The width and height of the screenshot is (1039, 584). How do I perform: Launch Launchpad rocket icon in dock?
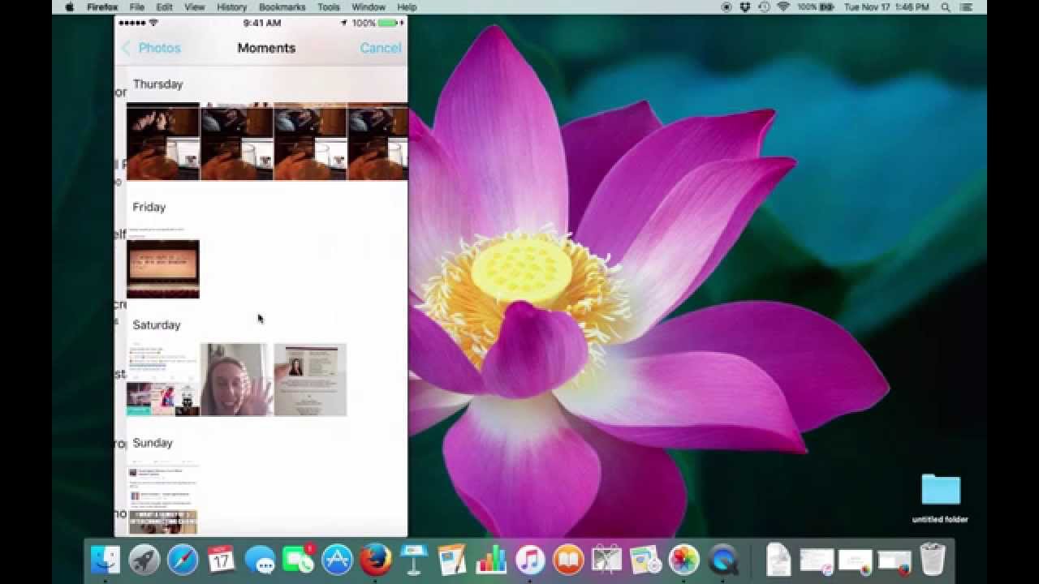point(144,560)
